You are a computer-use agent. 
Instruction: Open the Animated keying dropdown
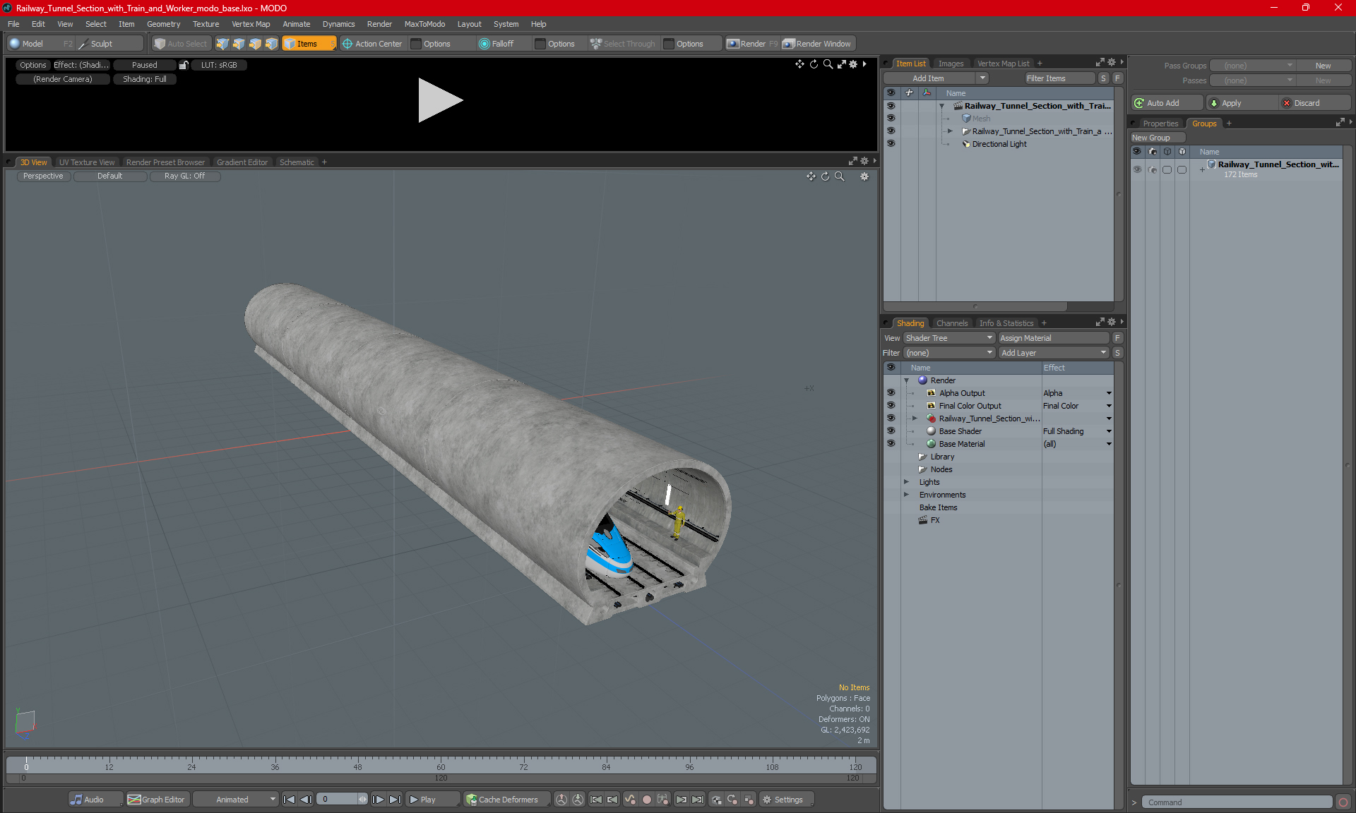pos(236,800)
